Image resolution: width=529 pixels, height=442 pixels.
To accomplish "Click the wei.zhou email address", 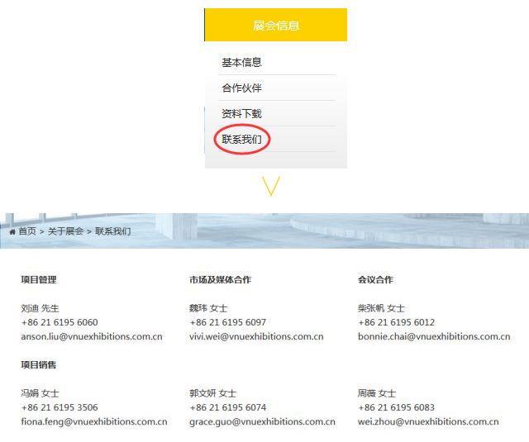I will coord(427,422).
